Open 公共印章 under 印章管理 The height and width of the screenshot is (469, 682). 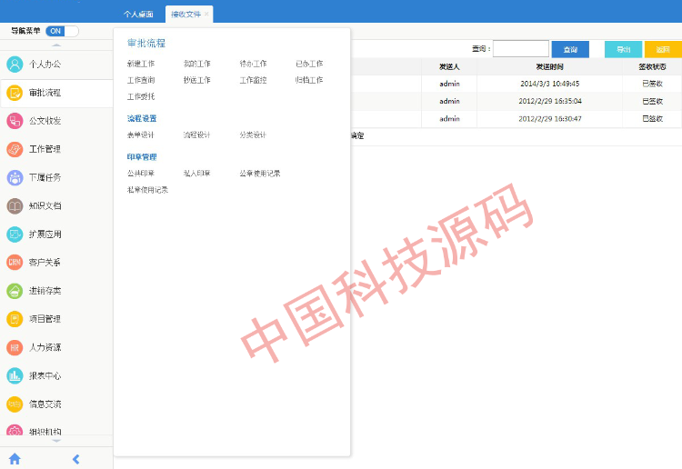click(x=141, y=173)
